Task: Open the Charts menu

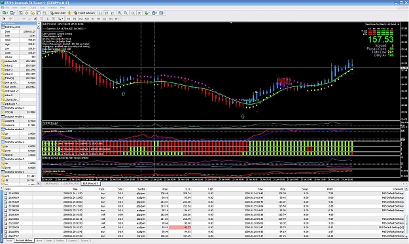Action: click(33, 8)
